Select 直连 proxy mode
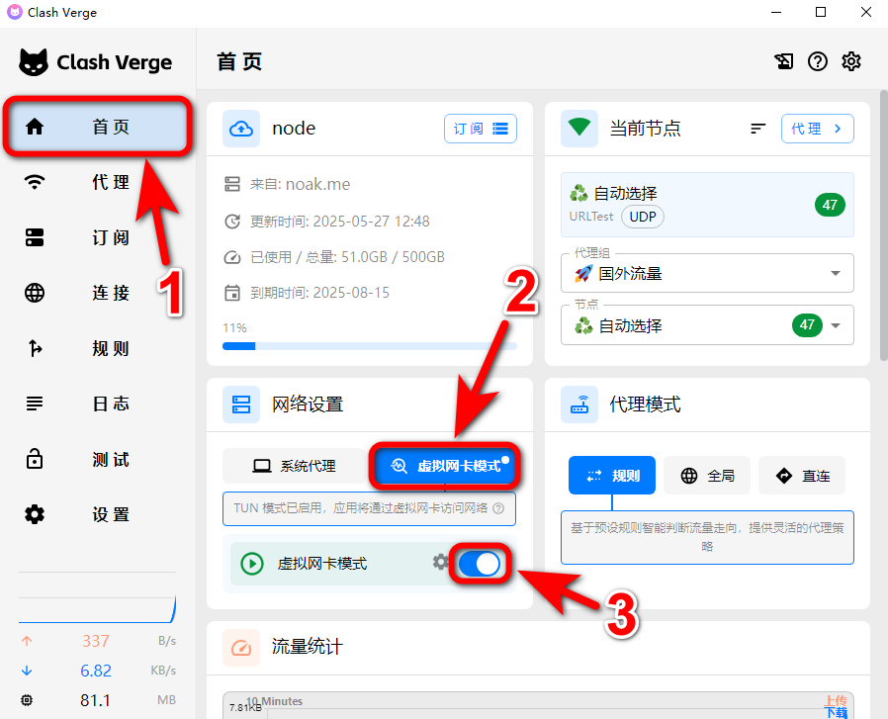Viewport: 888px width, 719px height. pyautogui.click(x=802, y=476)
